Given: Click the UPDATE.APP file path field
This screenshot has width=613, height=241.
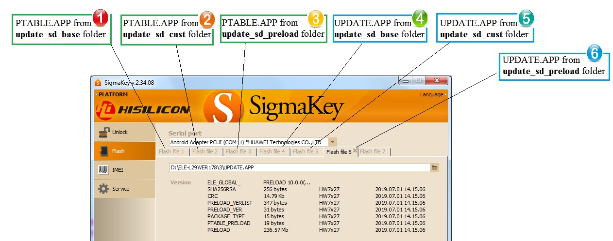Looking at the screenshot, I should click(x=300, y=167).
